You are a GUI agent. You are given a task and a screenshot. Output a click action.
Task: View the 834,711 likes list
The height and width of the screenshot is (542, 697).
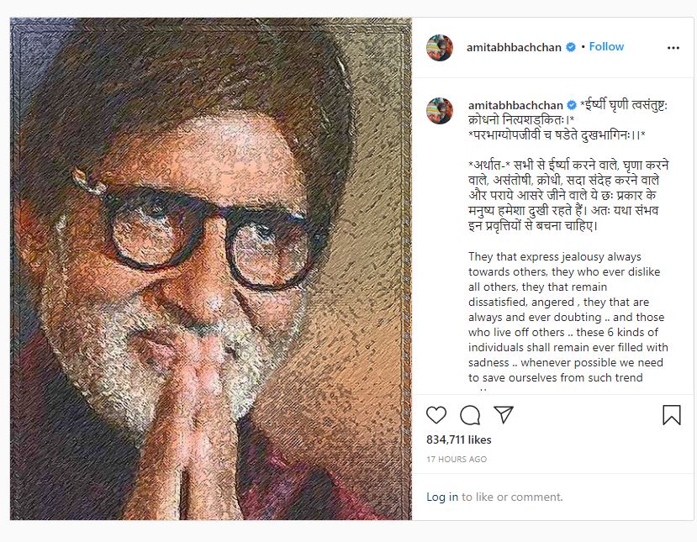pos(459,439)
